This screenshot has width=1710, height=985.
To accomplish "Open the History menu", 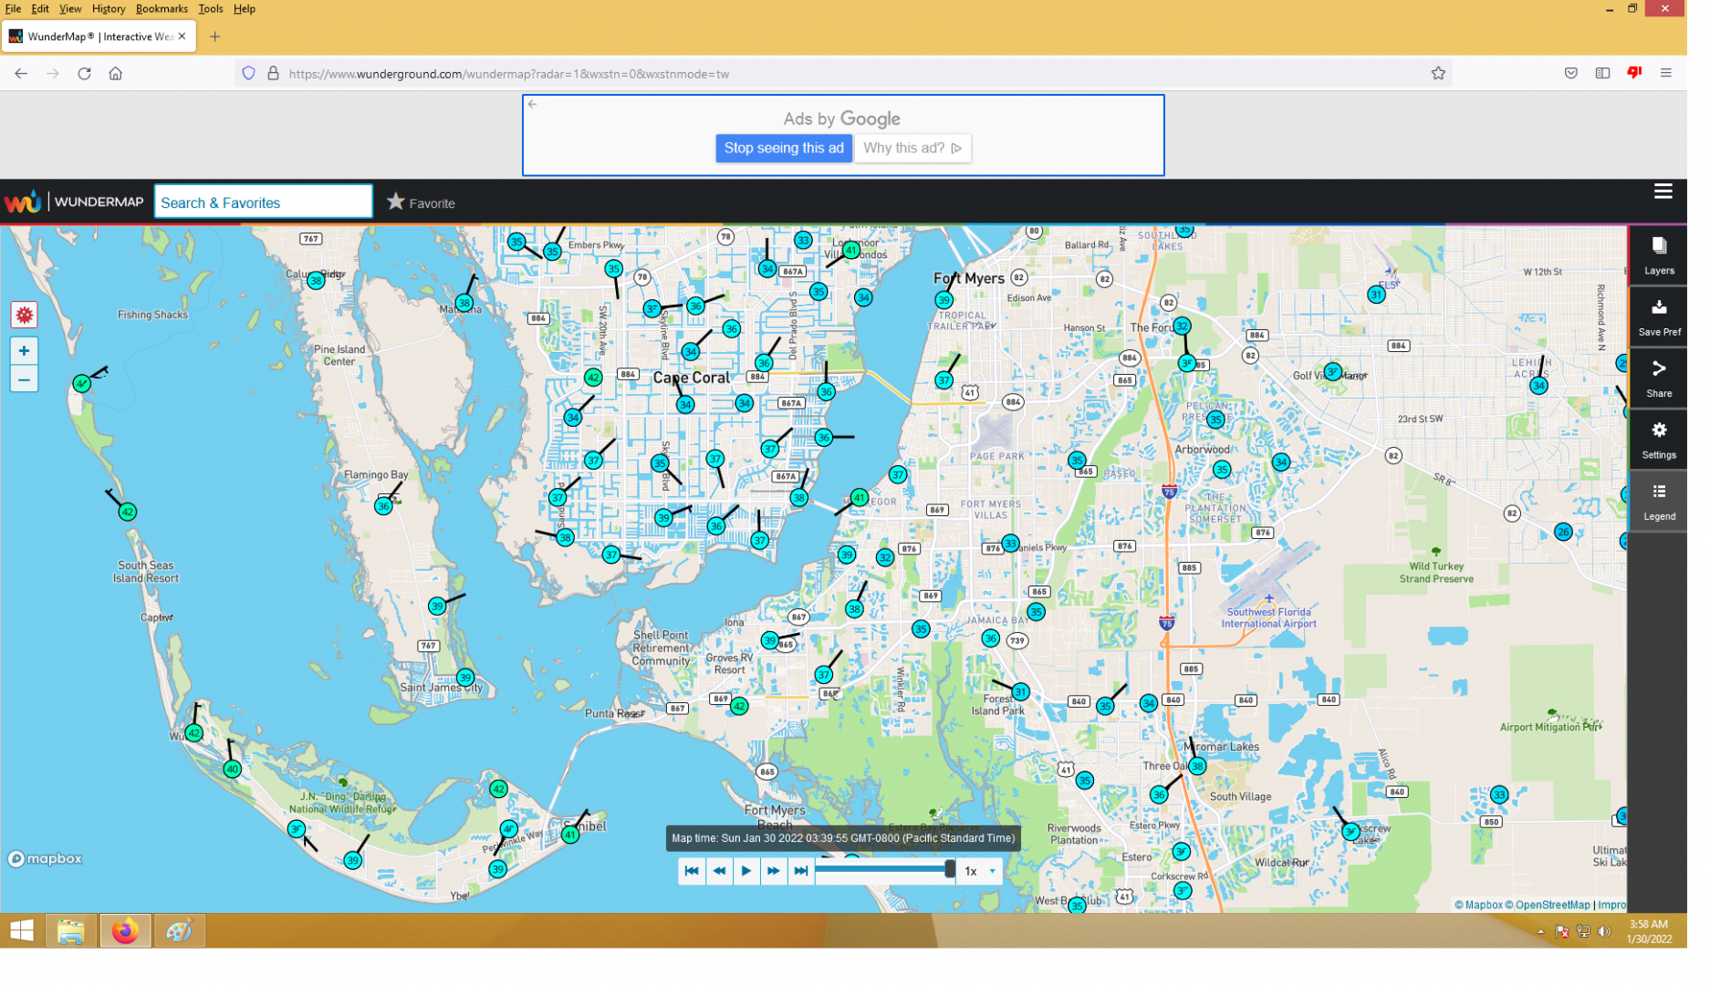I will (109, 9).
